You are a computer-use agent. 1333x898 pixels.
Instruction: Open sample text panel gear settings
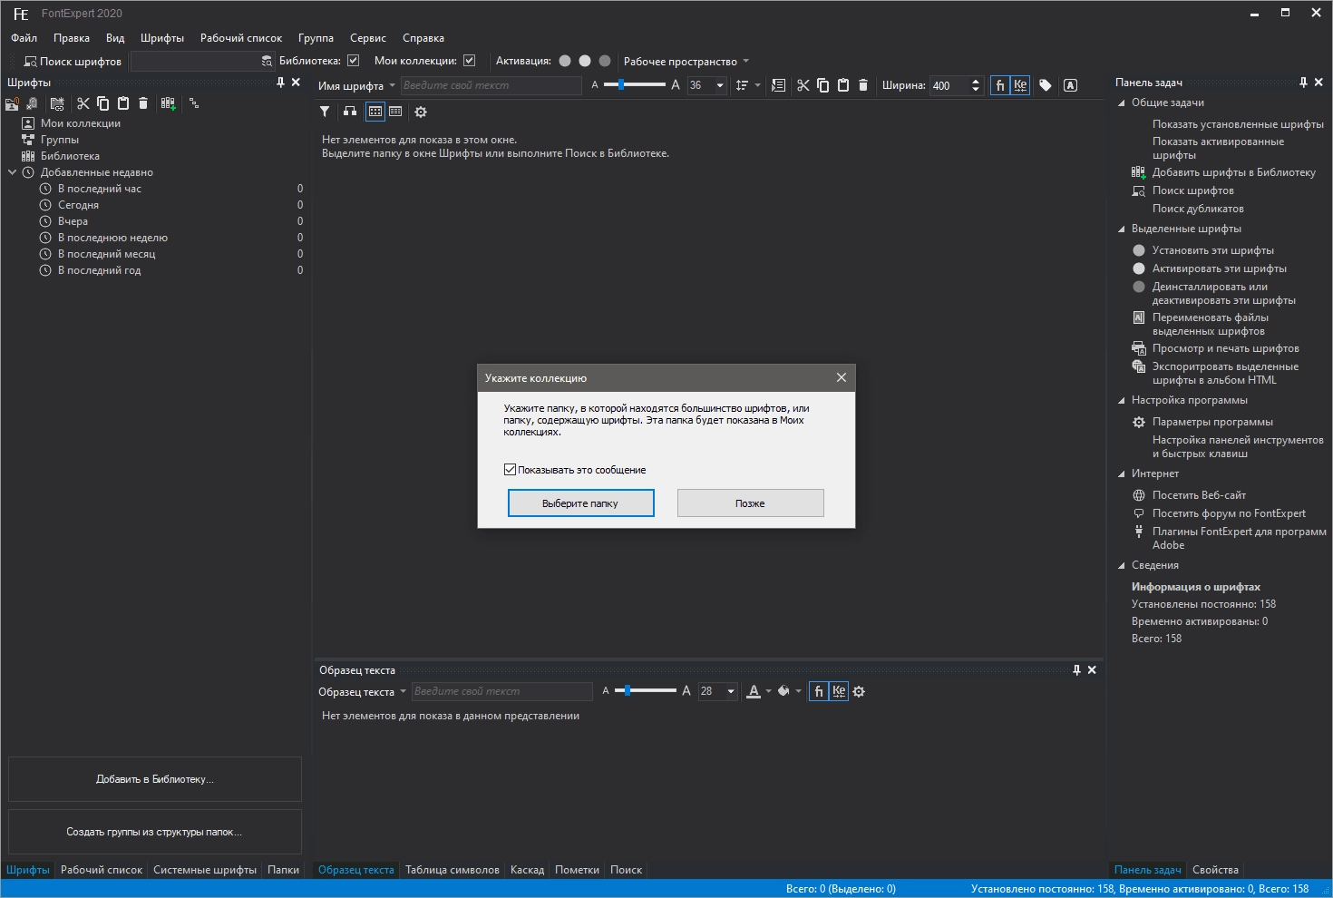coord(860,691)
